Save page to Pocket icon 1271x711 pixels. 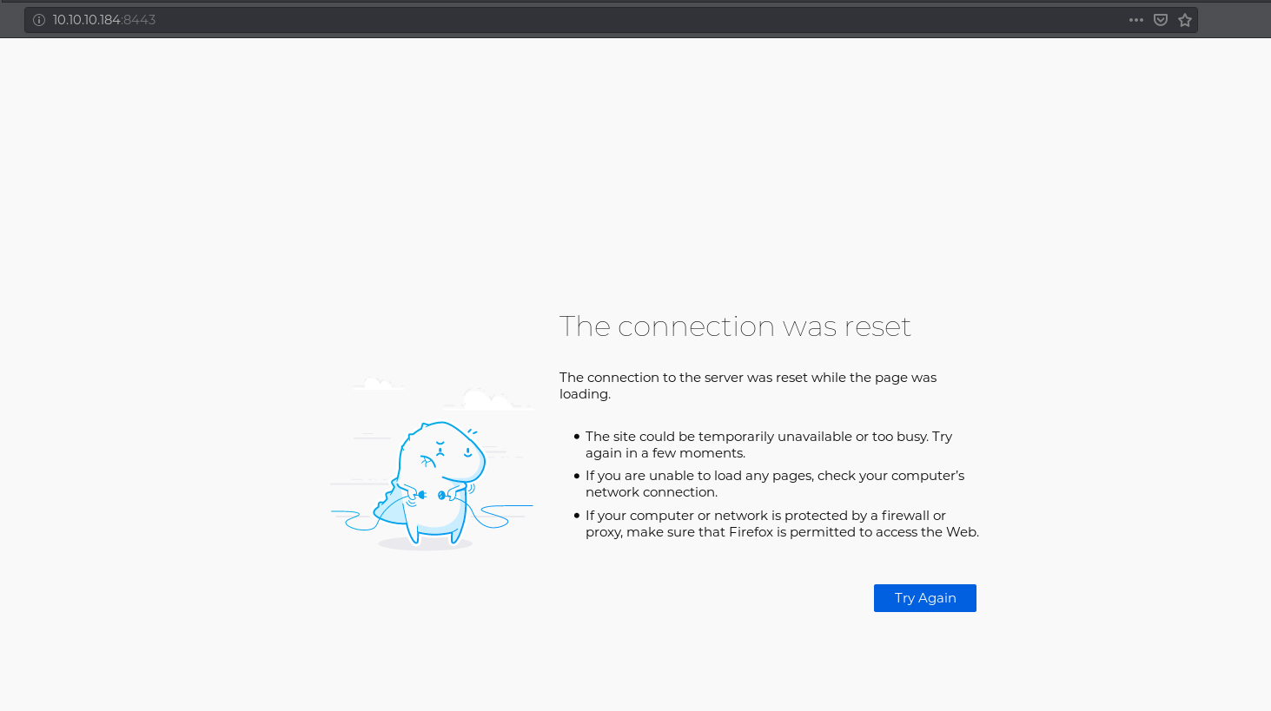coord(1161,20)
